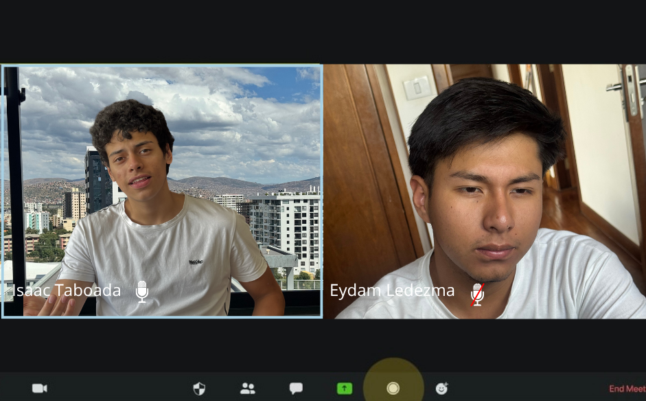Click Isaac Taboada's microphone icon
The width and height of the screenshot is (646, 401).
pyautogui.click(x=142, y=291)
